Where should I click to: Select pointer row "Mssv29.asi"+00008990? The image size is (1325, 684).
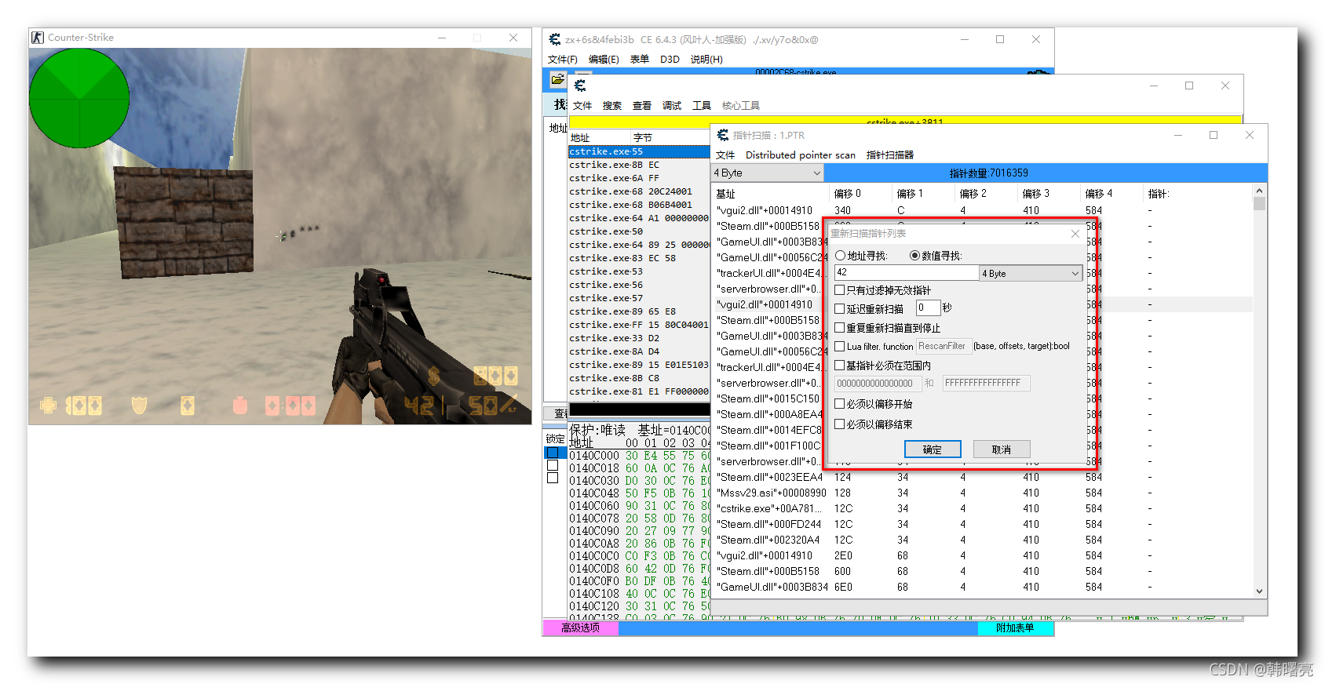[982, 493]
